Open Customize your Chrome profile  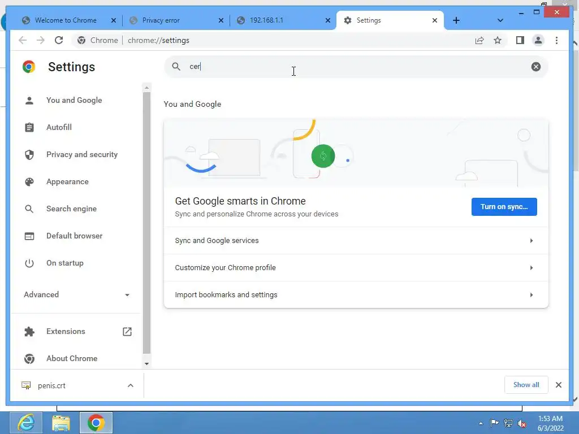click(x=356, y=267)
